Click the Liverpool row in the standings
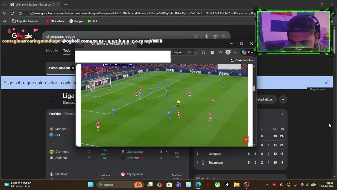Screen dimensions: 337x190 pos(240,154)
